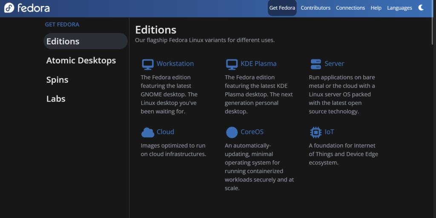Click the CoreOS circle icon
The width and height of the screenshot is (436, 218).
point(232,132)
